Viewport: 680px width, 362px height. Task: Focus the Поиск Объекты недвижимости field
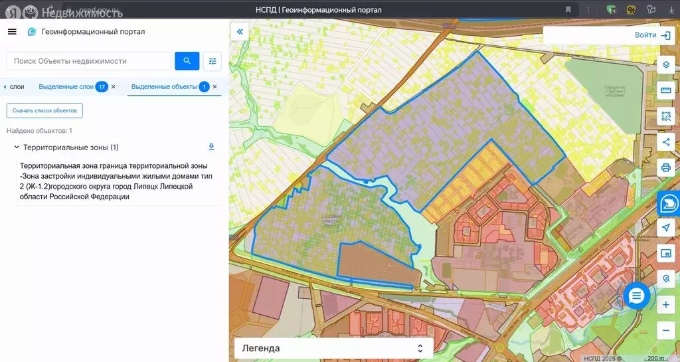tap(88, 61)
